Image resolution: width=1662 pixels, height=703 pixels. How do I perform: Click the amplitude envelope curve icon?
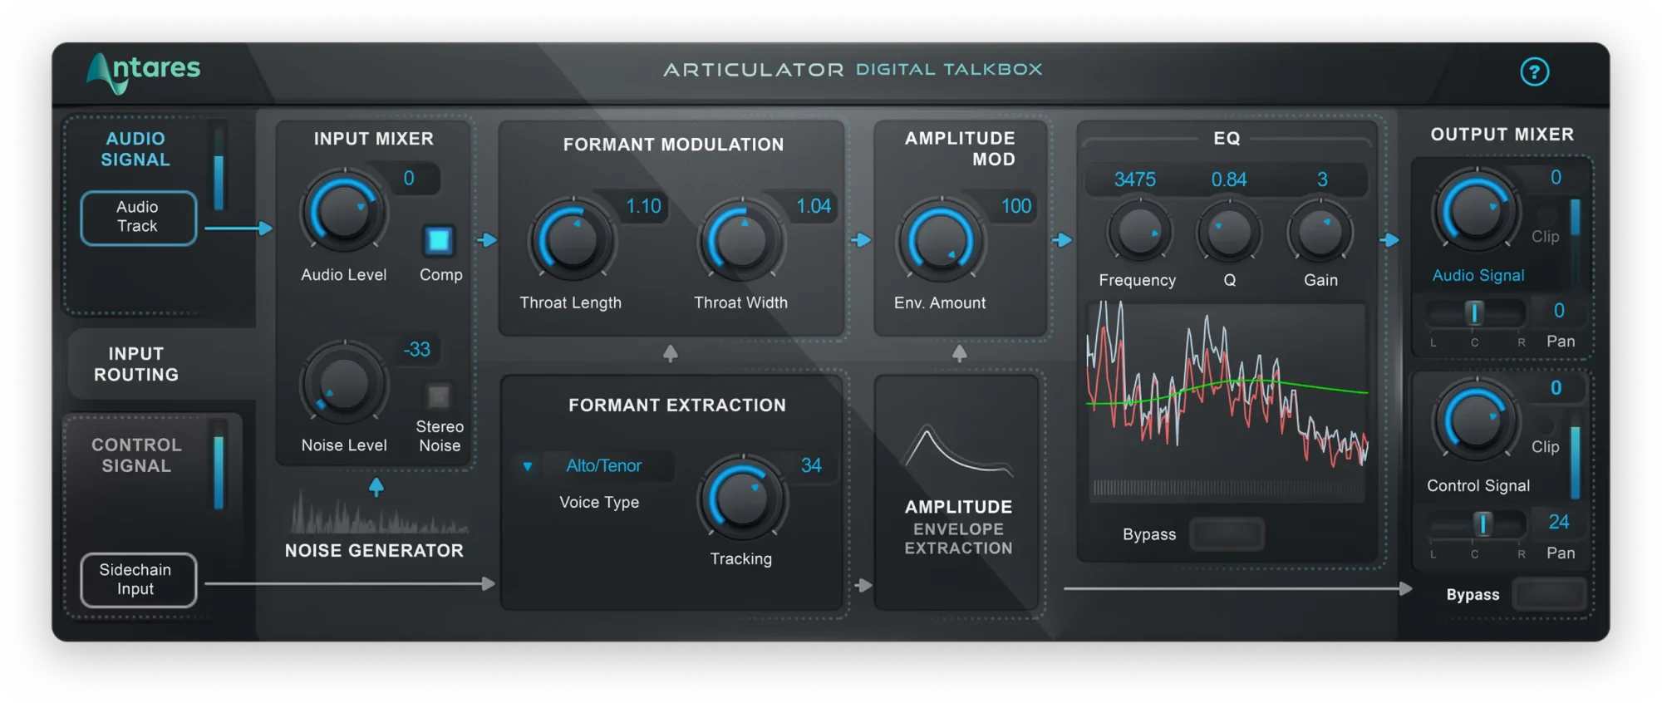959,450
